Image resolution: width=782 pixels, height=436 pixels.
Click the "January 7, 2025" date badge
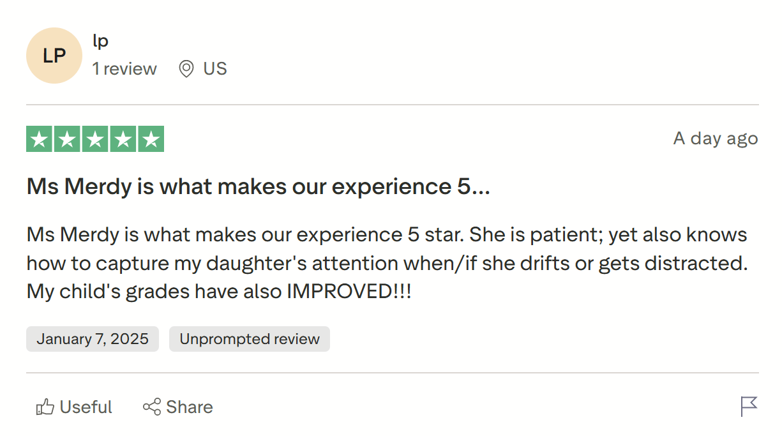[93, 339]
